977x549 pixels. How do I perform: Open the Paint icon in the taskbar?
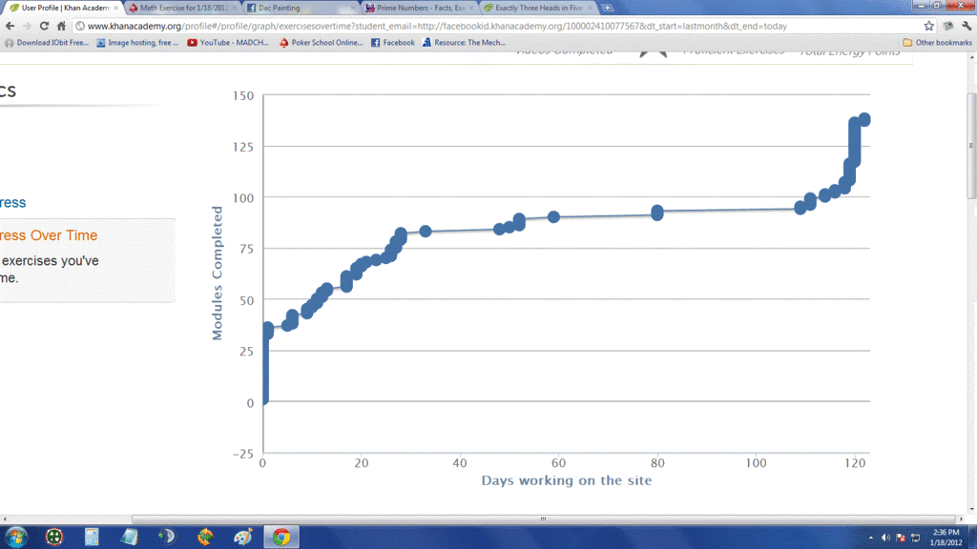(243, 537)
